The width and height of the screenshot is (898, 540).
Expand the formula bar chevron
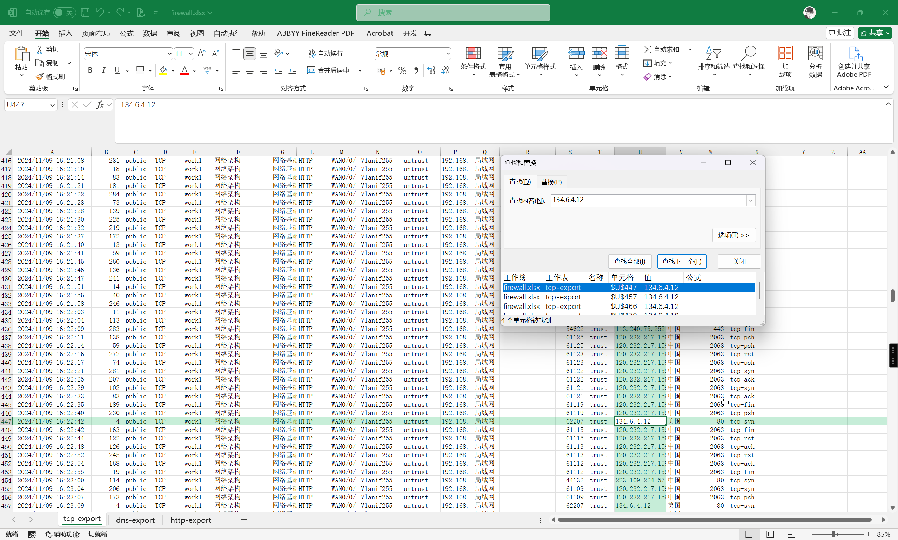tap(889, 104)
